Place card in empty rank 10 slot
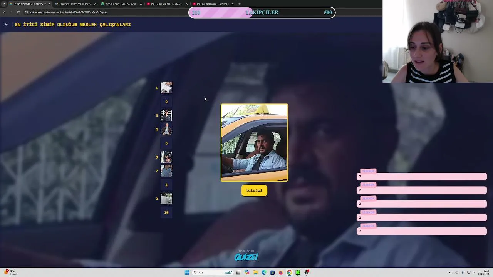Viewport: 493px width, 277px height. pyautogui.click(x=166, y=212)
